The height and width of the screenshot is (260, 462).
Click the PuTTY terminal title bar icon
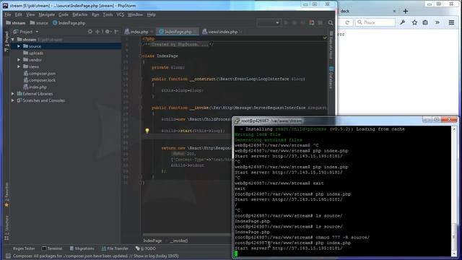coord(237,121)
